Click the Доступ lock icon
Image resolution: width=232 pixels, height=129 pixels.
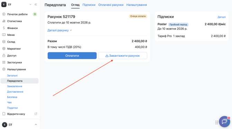4,56
